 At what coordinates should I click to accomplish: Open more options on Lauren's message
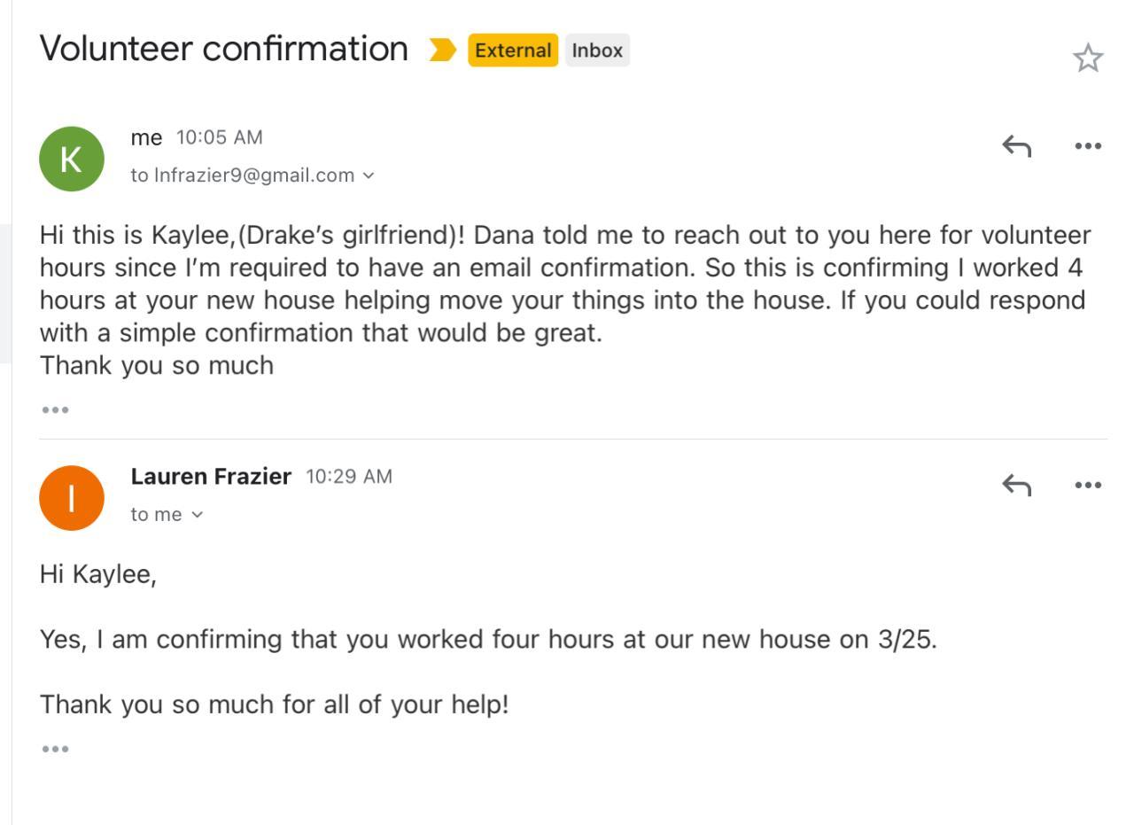click(x=1087, y=485)
